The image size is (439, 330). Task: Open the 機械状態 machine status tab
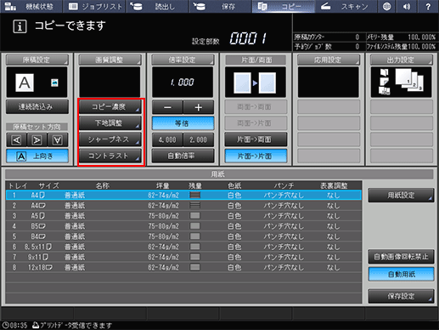pos(31,6)
